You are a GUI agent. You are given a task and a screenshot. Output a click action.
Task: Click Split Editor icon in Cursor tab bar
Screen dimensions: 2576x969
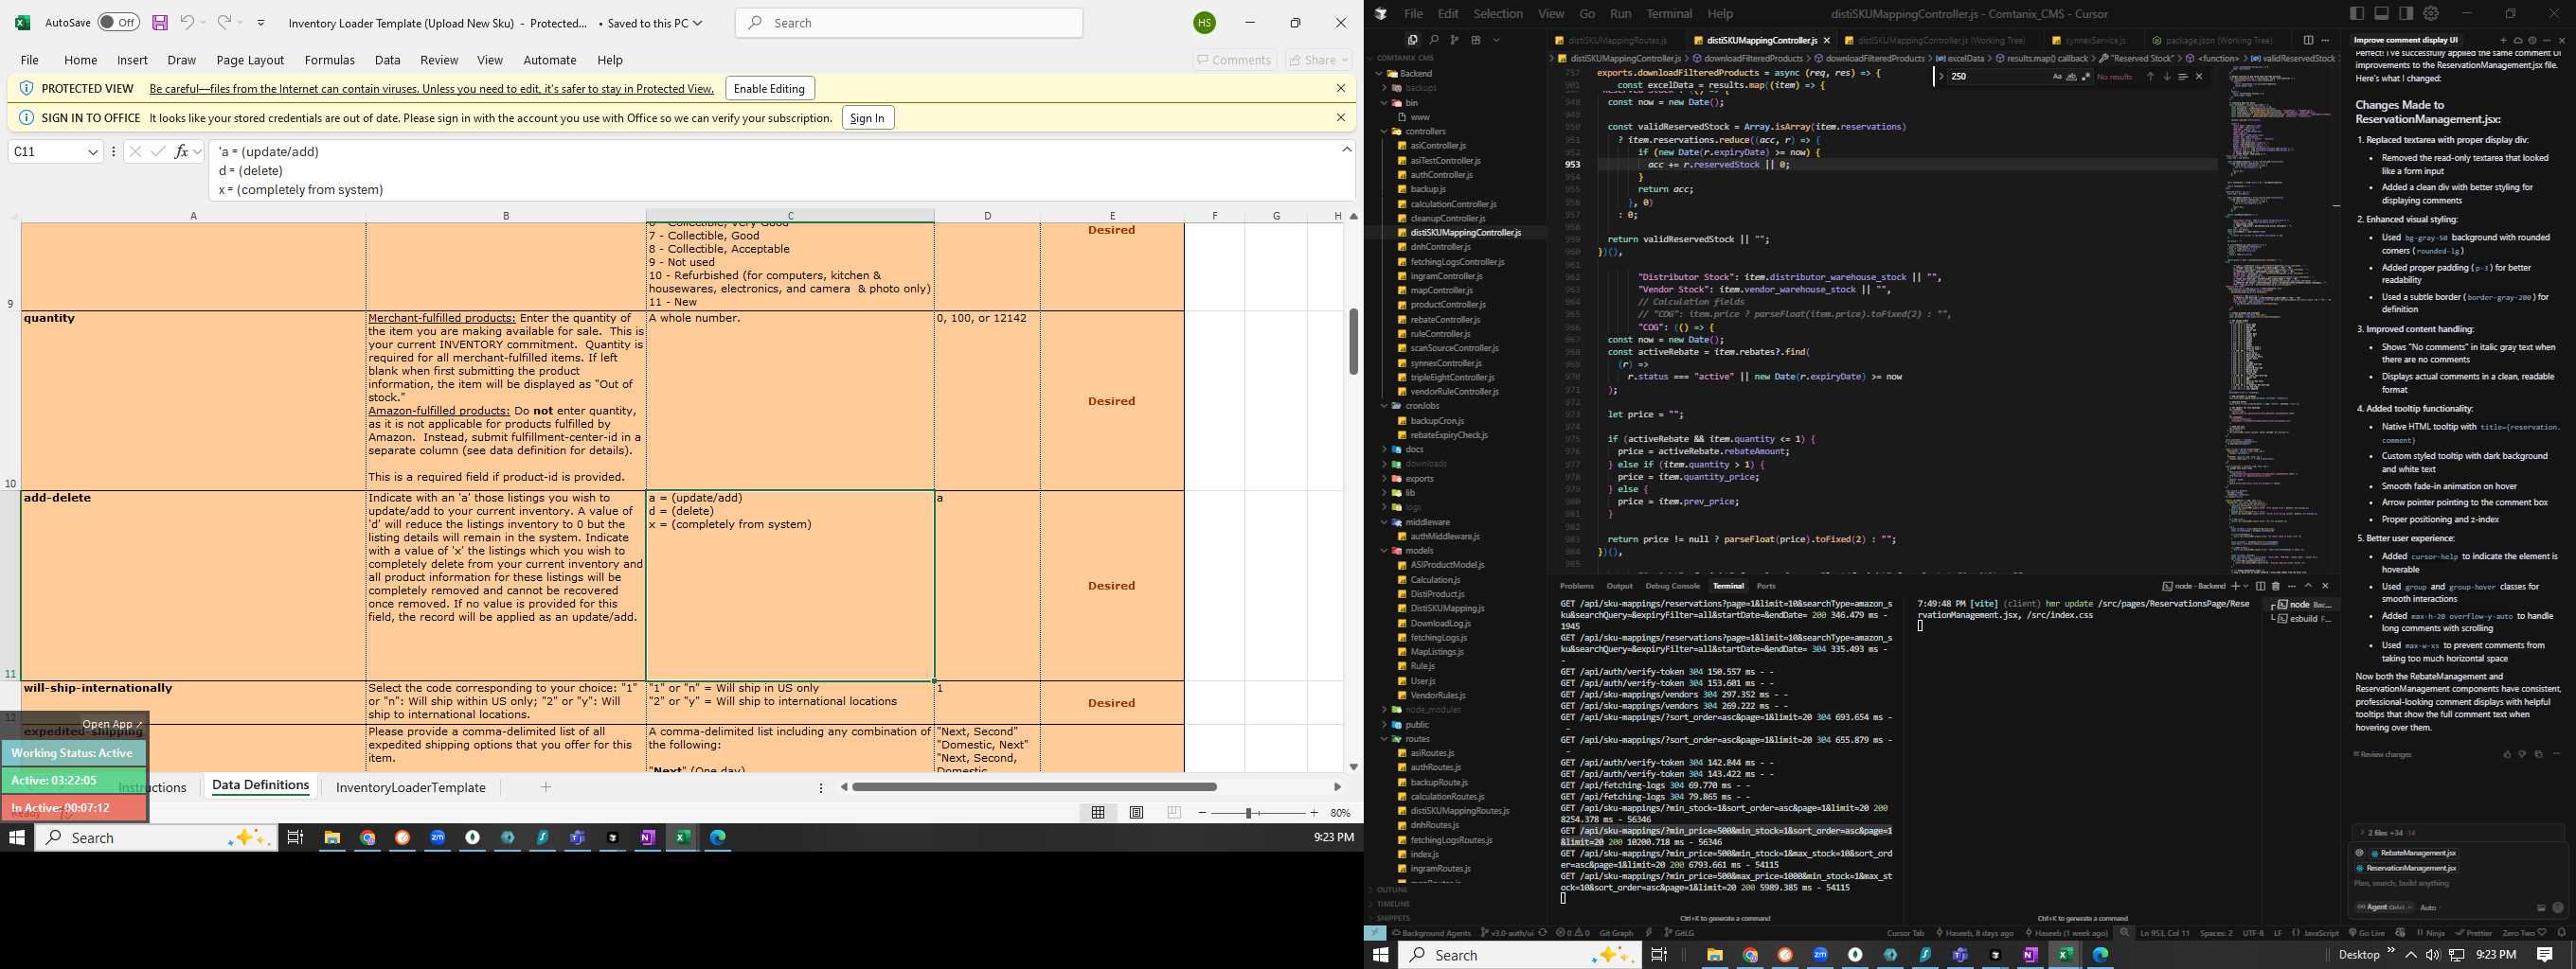pos(2308,40)
